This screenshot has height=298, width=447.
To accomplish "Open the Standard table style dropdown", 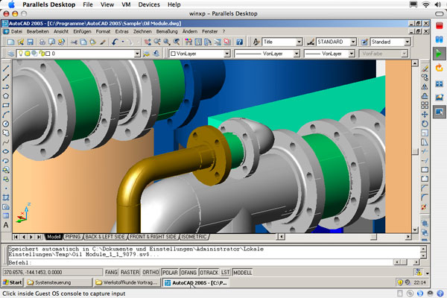I will tap(408, 42).
